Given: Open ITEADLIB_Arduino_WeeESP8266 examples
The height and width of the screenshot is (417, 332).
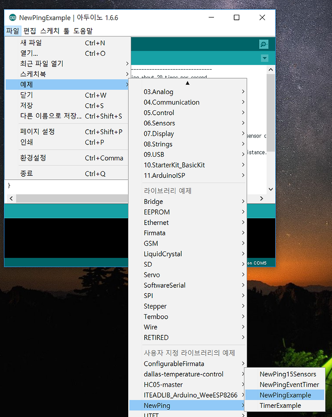Looking at the screenshot, I should 188,395.
